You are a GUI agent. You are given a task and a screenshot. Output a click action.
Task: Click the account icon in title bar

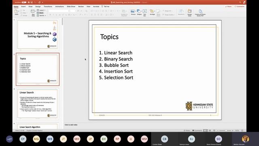244,2
